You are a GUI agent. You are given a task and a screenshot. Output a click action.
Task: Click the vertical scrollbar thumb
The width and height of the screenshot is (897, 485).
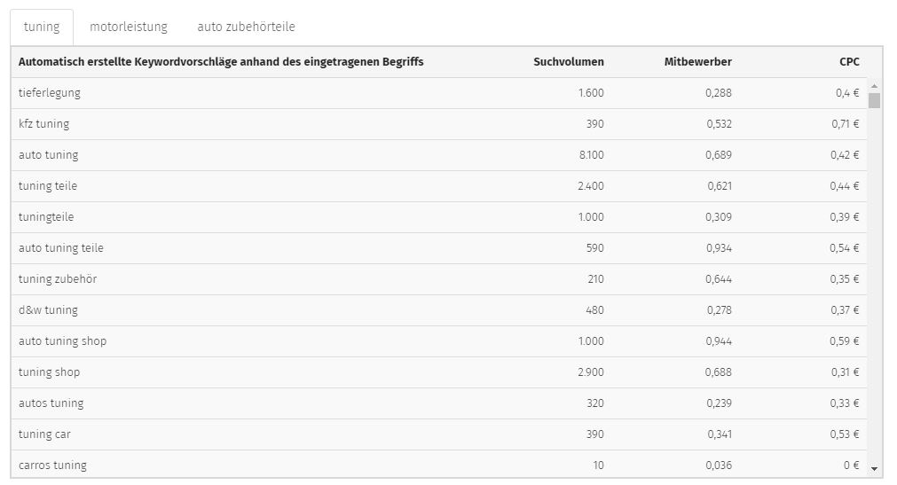click(874, 101)
